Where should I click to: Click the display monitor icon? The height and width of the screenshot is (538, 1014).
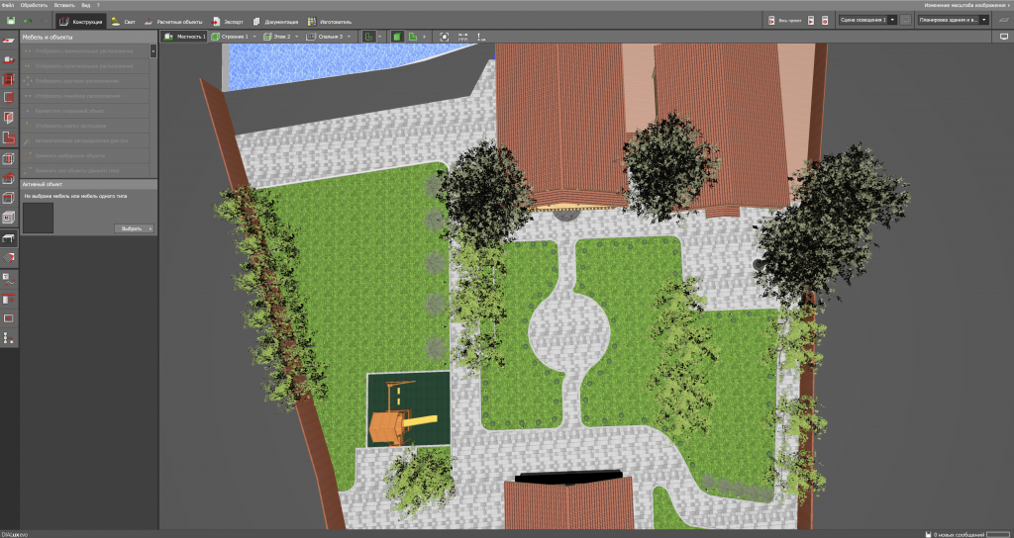point(1003,37)
